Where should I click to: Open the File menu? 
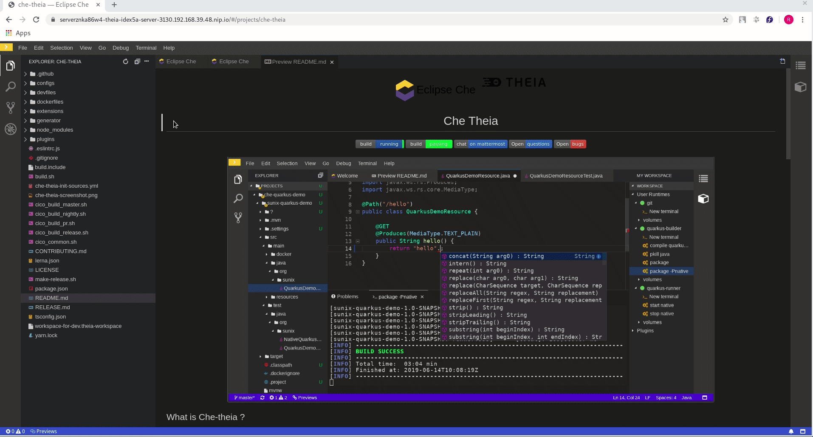(23, 48)
